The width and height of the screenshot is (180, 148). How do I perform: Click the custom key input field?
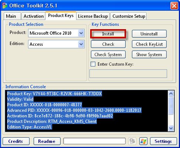pyautogui.click(x=128, y=74)
